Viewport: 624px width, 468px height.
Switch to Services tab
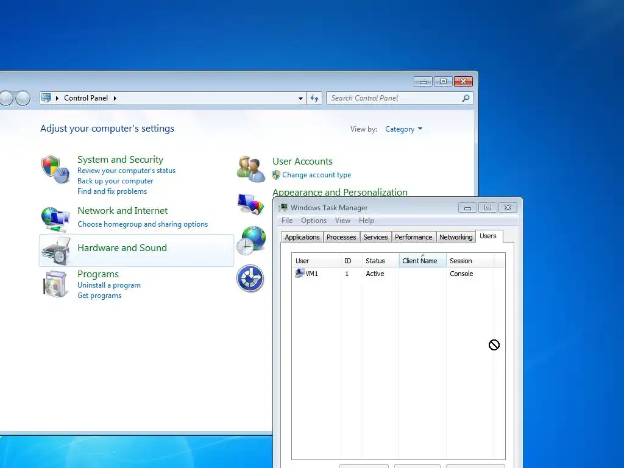pyautogui.click(x=375, y=237)
